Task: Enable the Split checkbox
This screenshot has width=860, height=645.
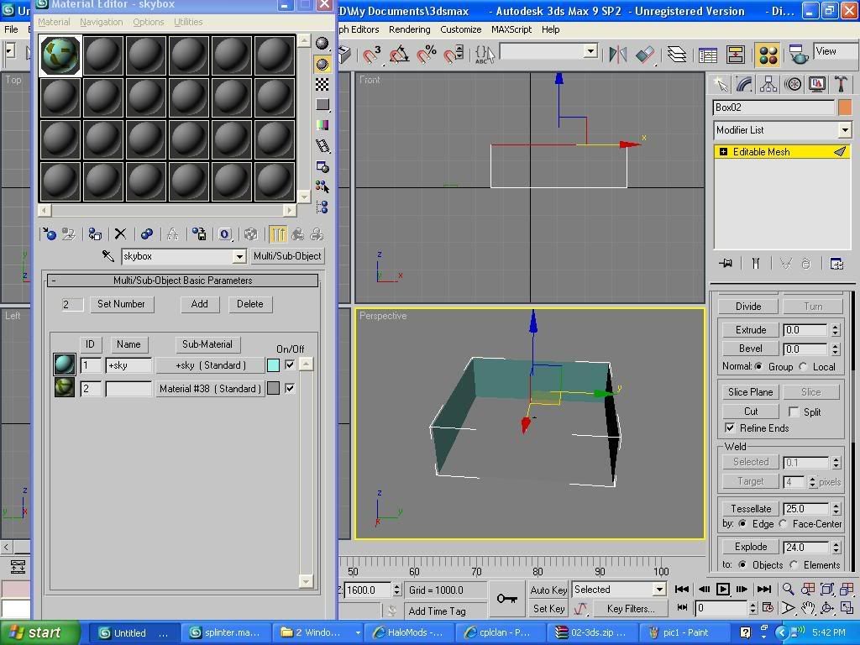Action: point(793,412)
